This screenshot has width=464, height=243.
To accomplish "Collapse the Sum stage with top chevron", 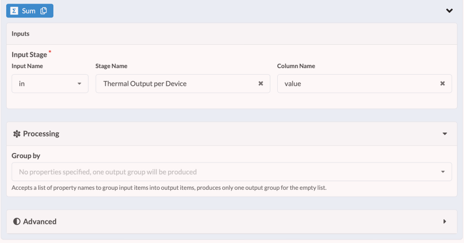I will pyautogui.click(x=449, y=11).
